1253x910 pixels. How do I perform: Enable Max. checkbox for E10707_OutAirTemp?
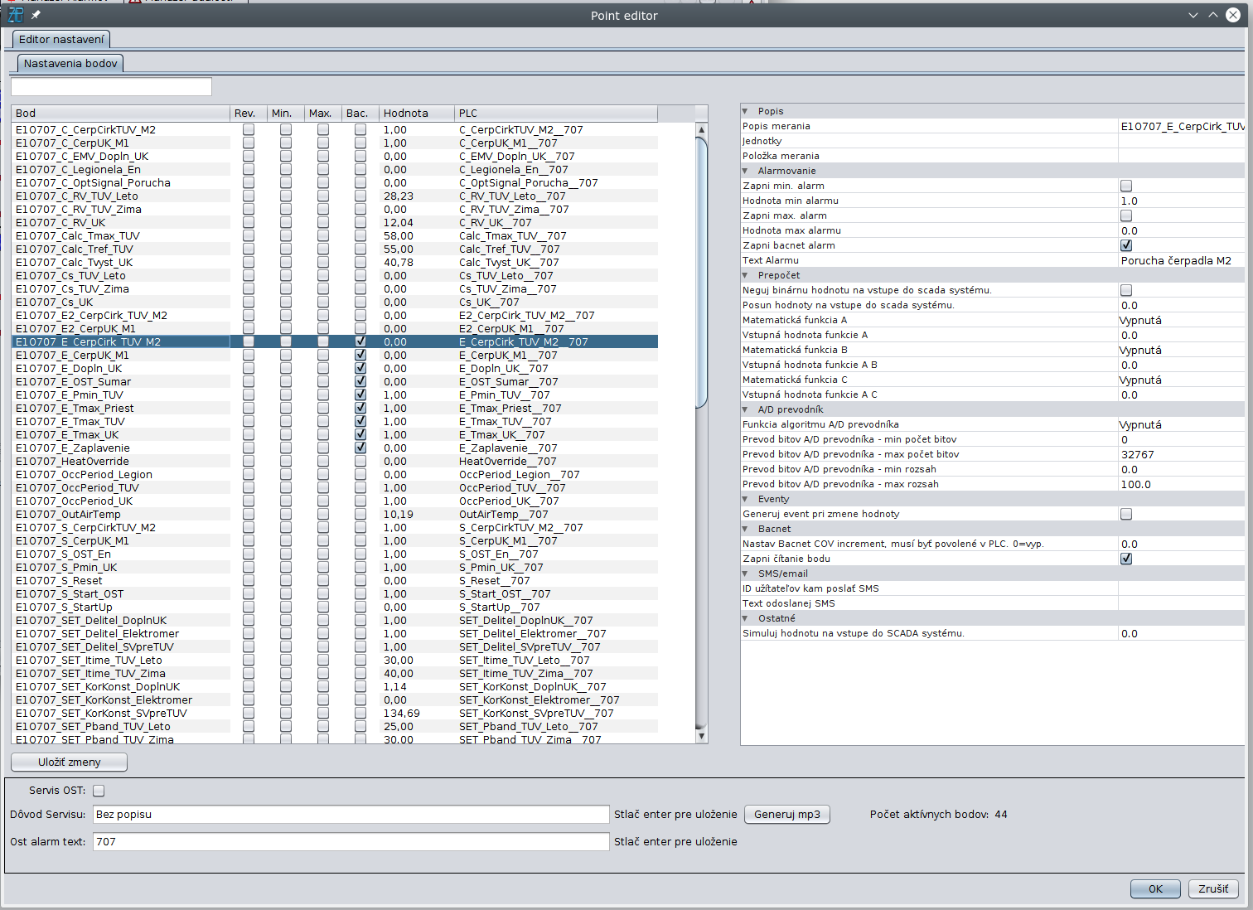323,514
